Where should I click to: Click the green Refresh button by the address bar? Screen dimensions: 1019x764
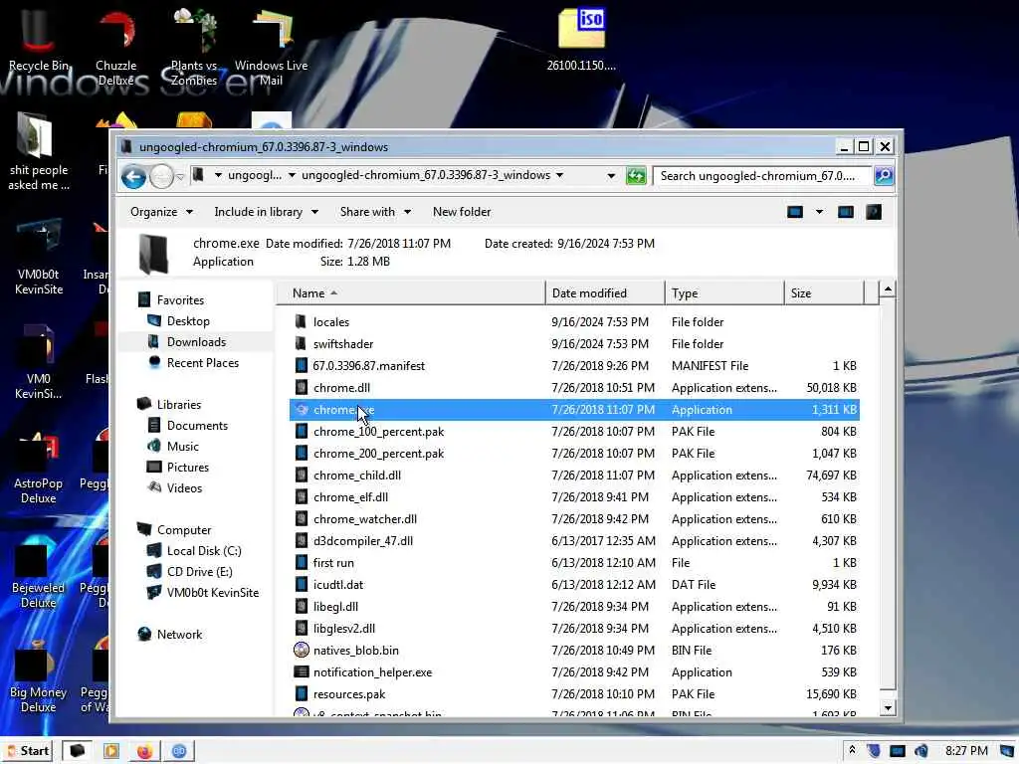tap(636, 175)
